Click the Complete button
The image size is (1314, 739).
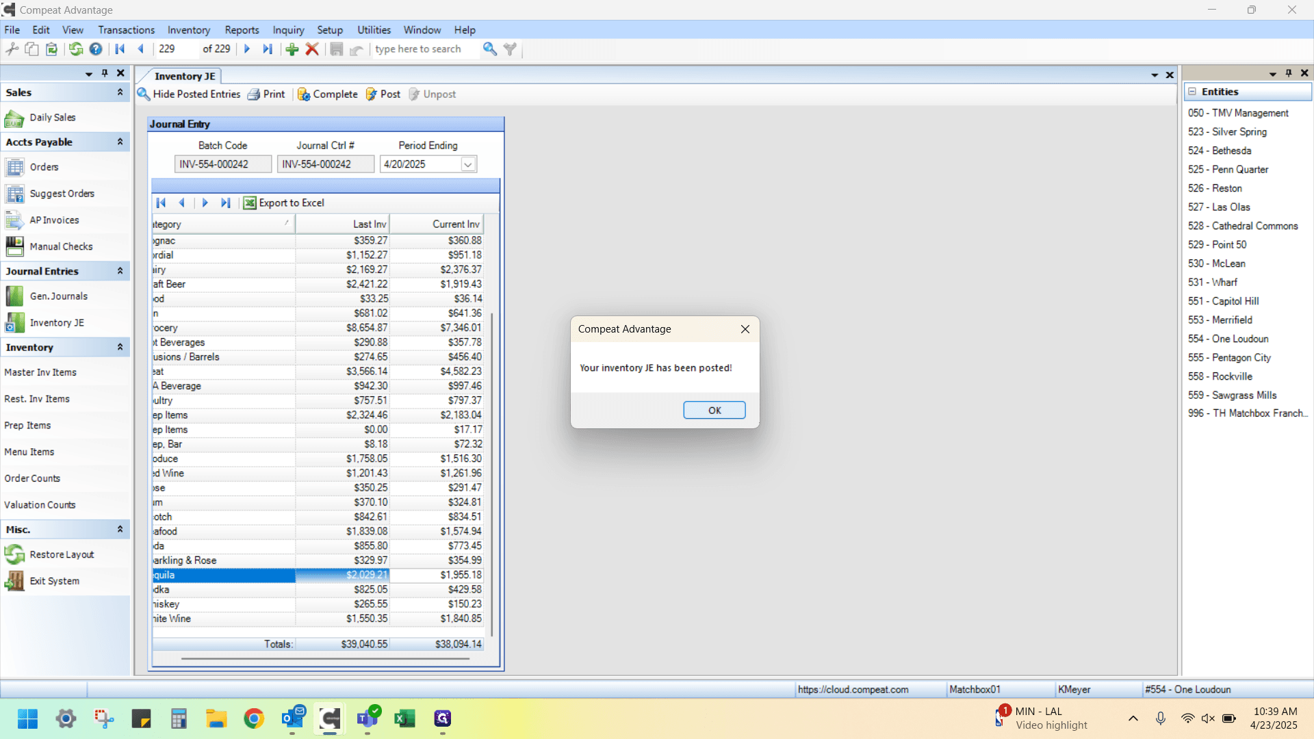pos(328,94)
